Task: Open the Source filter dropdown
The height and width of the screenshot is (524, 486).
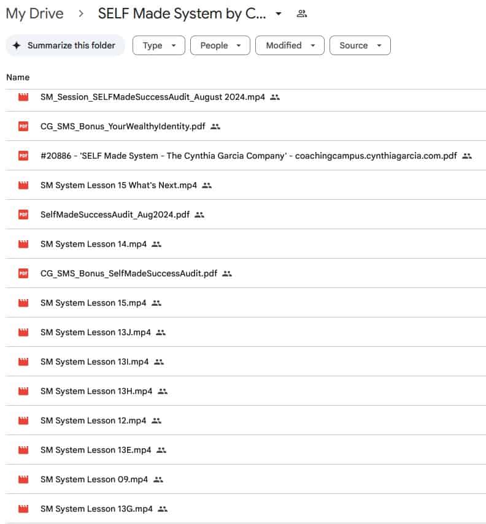Action: pyautogui.click(x=360, y=45)
